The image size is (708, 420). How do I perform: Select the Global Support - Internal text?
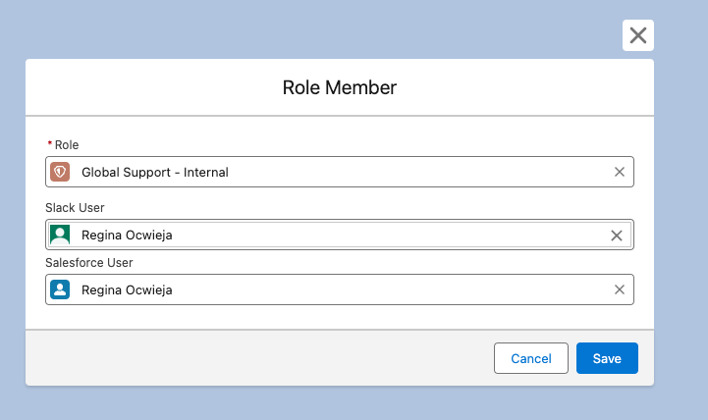155,173
